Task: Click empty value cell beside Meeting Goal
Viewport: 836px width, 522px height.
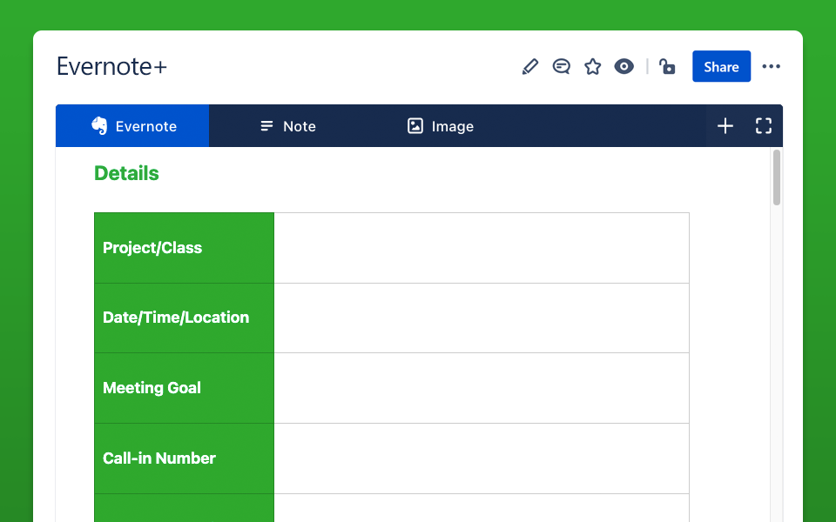Action: click(x=482, y=388)
